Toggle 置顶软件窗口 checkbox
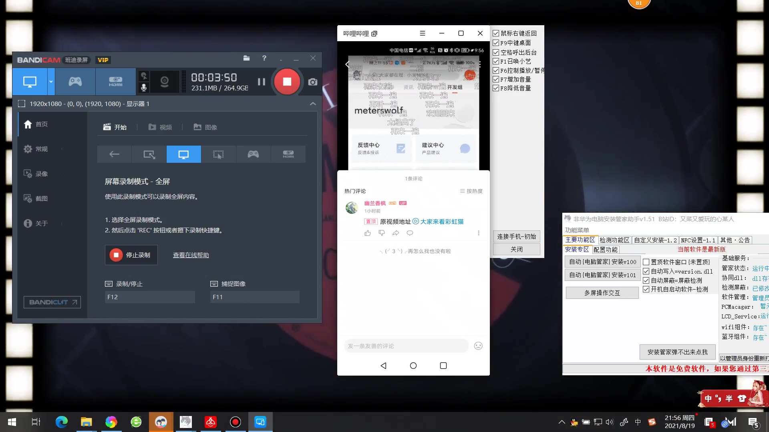The height and width of the screenshot is (432, 769). pos(646,262)
